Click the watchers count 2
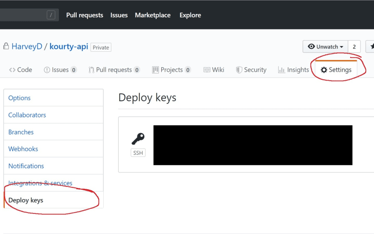The height and width of the screenshot is (234, 374). click(354, 47)
